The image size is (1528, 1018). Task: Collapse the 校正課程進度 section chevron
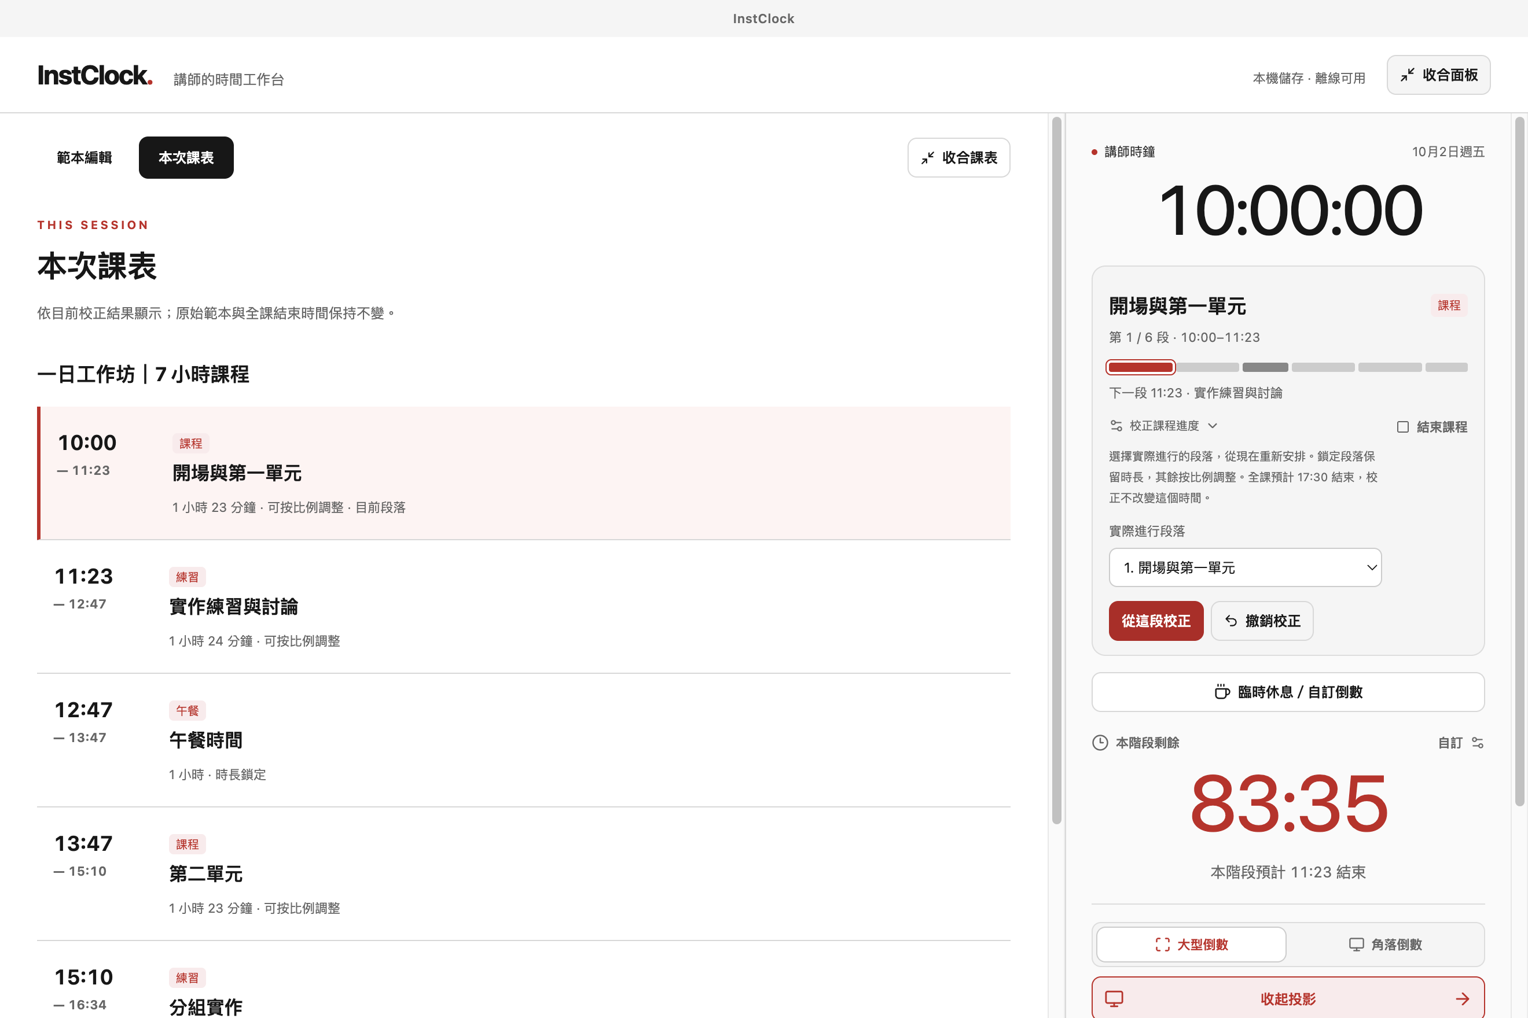click(x=1212, y=426)
